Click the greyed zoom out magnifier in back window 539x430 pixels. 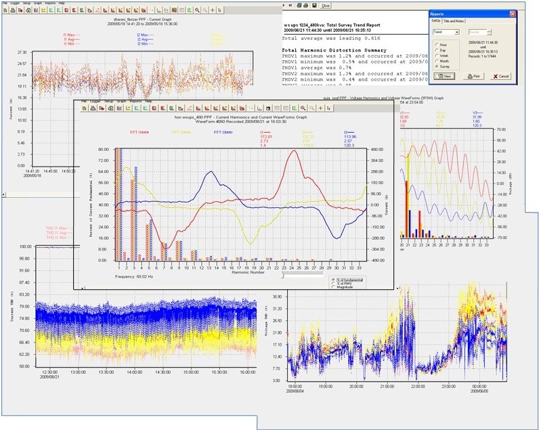[x=204, y=10]
